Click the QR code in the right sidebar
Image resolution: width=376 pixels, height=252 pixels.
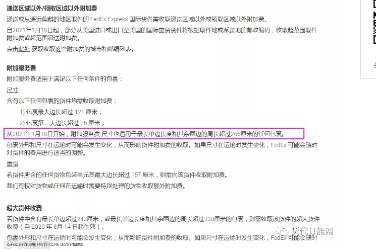pyautogui.click(x=374, y=22)
